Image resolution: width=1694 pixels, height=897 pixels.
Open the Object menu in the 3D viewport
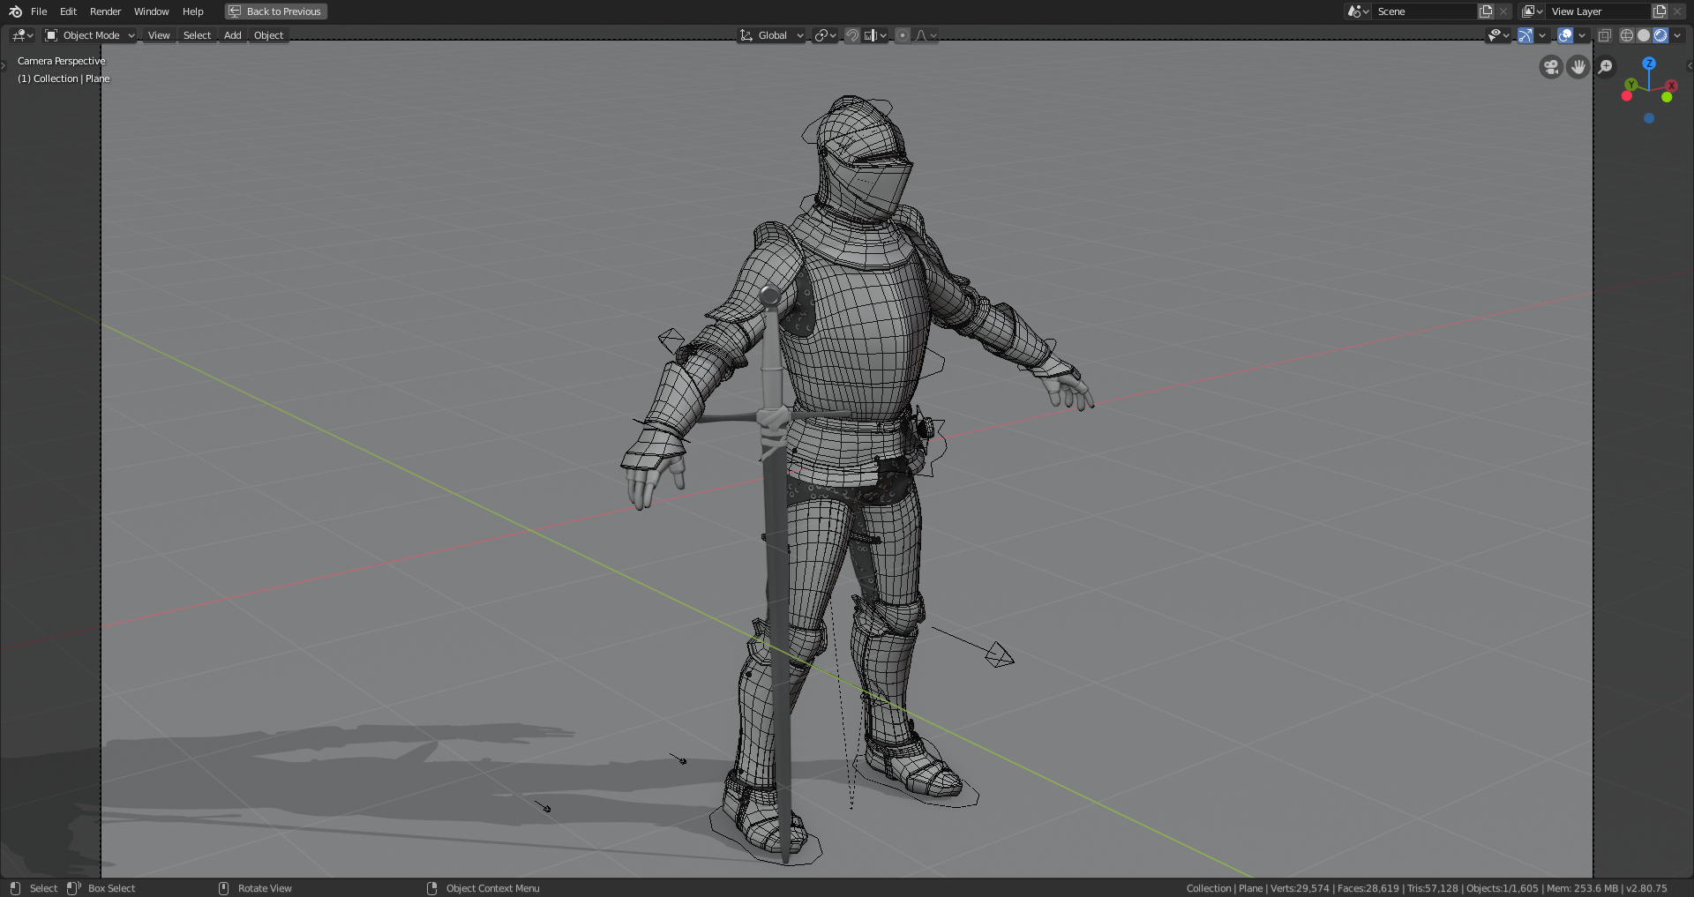pyautogui.click(x=268, y=35)
